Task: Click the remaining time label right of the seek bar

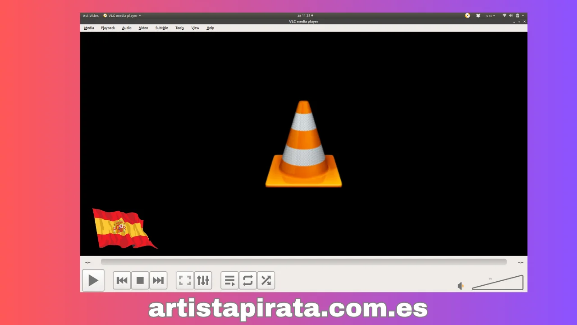Action: click(521, 262)
